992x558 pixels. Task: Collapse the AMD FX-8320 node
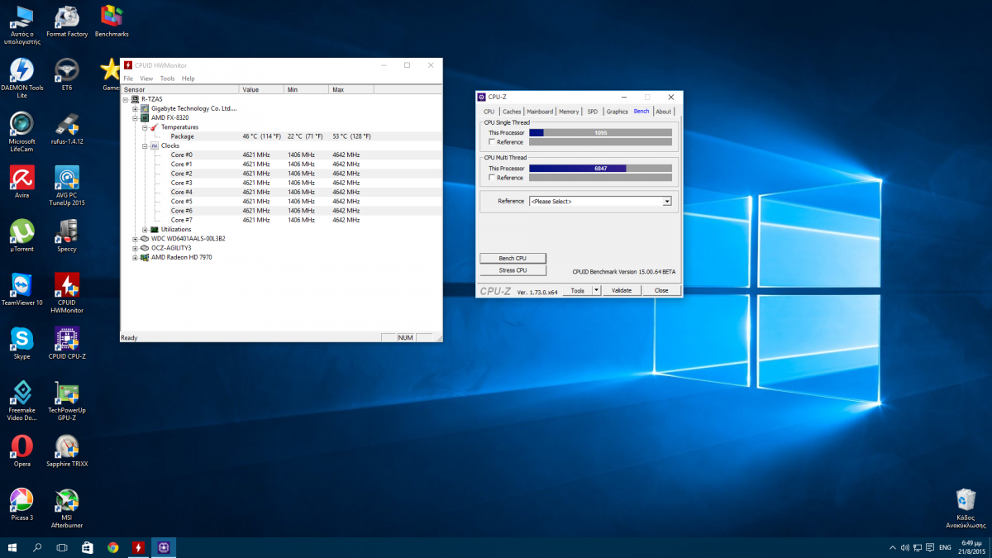point(136,117)
